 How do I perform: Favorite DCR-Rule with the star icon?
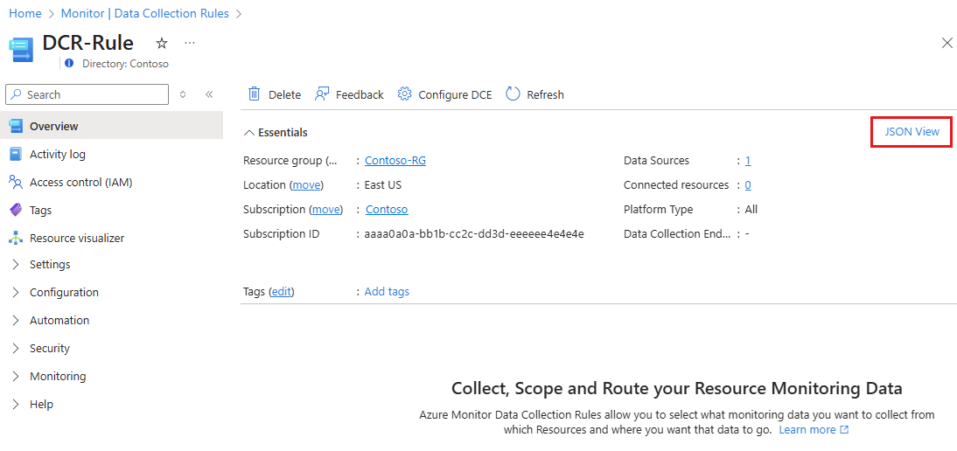pyautogui.click(x=162, y=43)
